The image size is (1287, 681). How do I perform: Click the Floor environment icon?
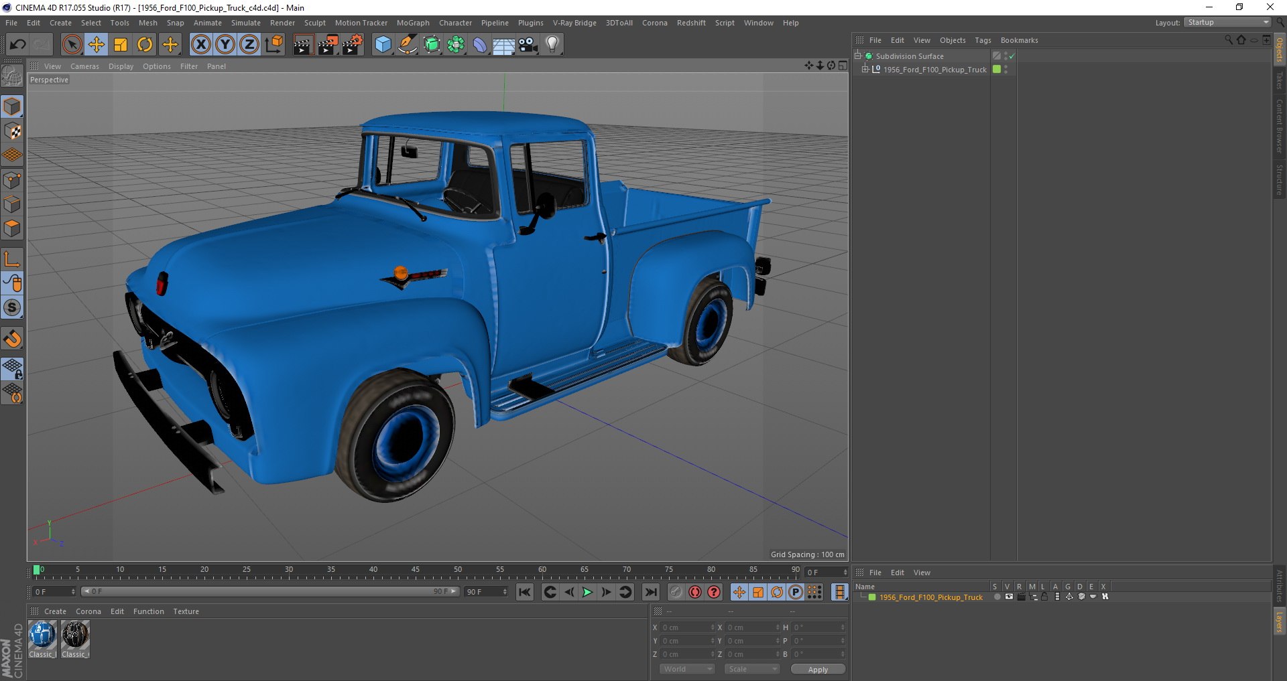tap(504, 45)
